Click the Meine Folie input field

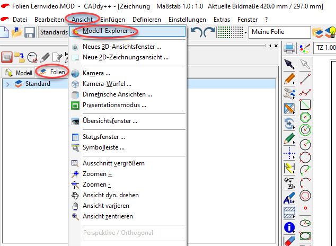coord(280,32)
